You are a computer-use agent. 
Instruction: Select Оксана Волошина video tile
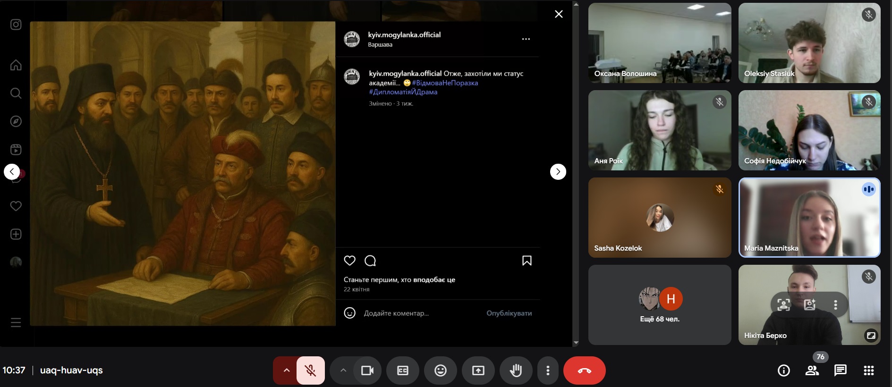(660, 43)
